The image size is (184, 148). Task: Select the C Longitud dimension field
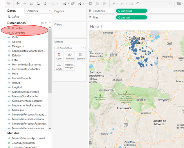[19, 33]
